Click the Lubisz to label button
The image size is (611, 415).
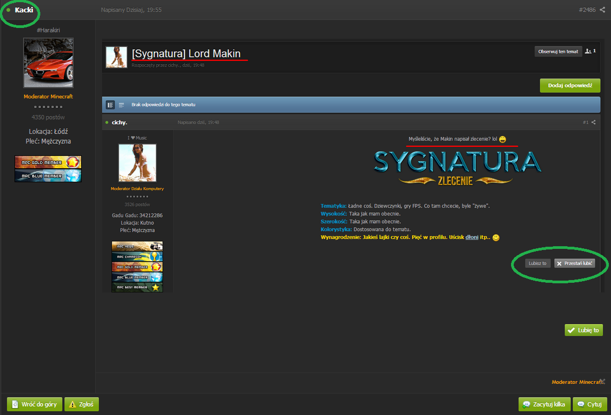[537, 263]
